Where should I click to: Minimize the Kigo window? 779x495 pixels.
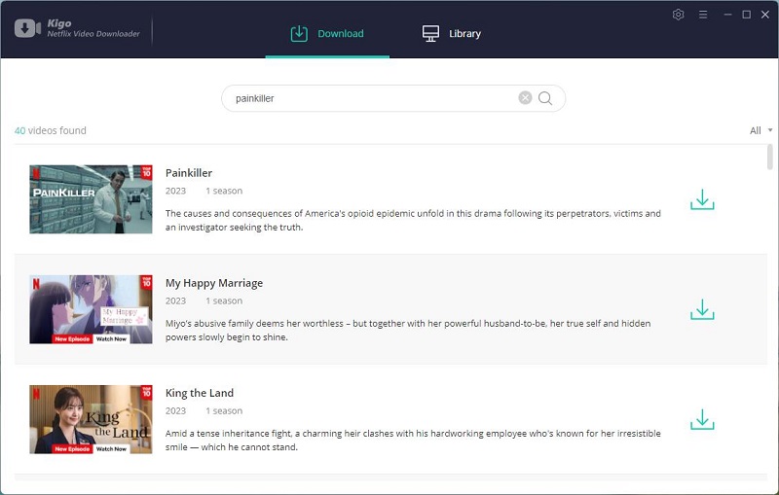[727, 15]
